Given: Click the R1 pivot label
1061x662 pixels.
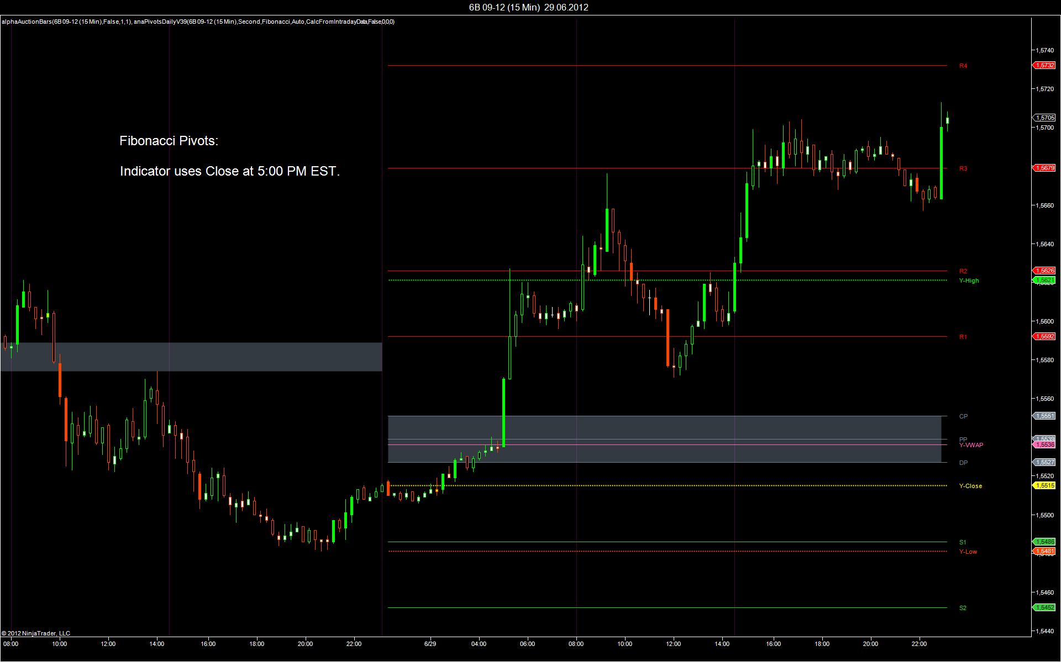Looking at the screenshot, I should [963, 337].
